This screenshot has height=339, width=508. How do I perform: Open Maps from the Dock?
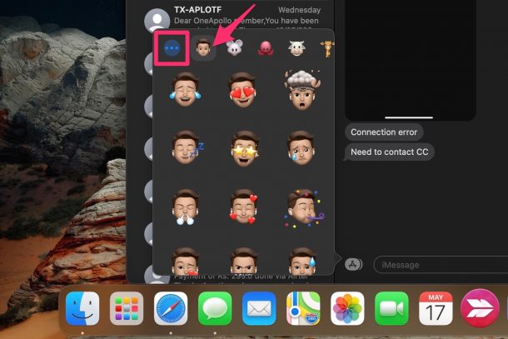tap(303, 308)
